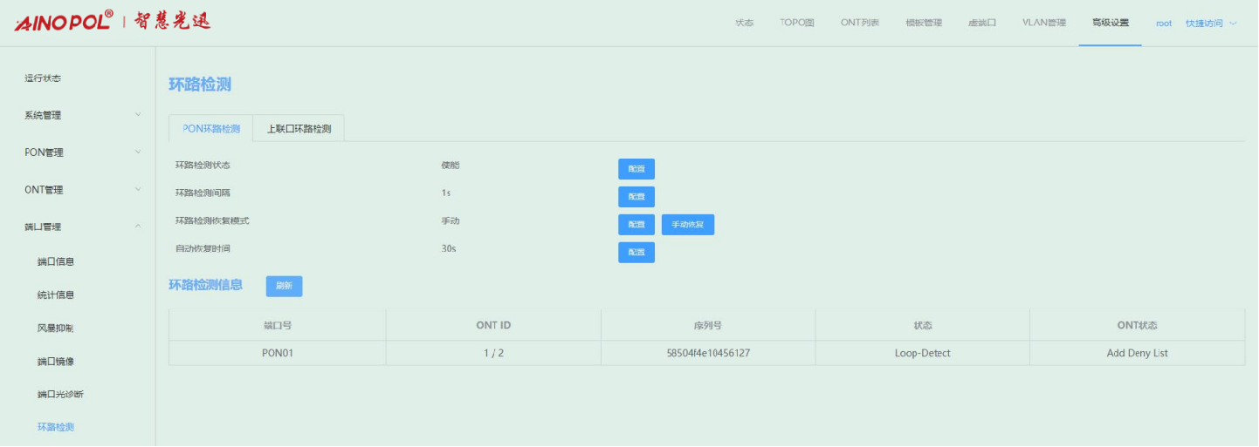Image resolution: width=1259 pixels, height=447 pixels.
Task: Configure the 环路检测间隔 setting
Action: coord(636,197)
